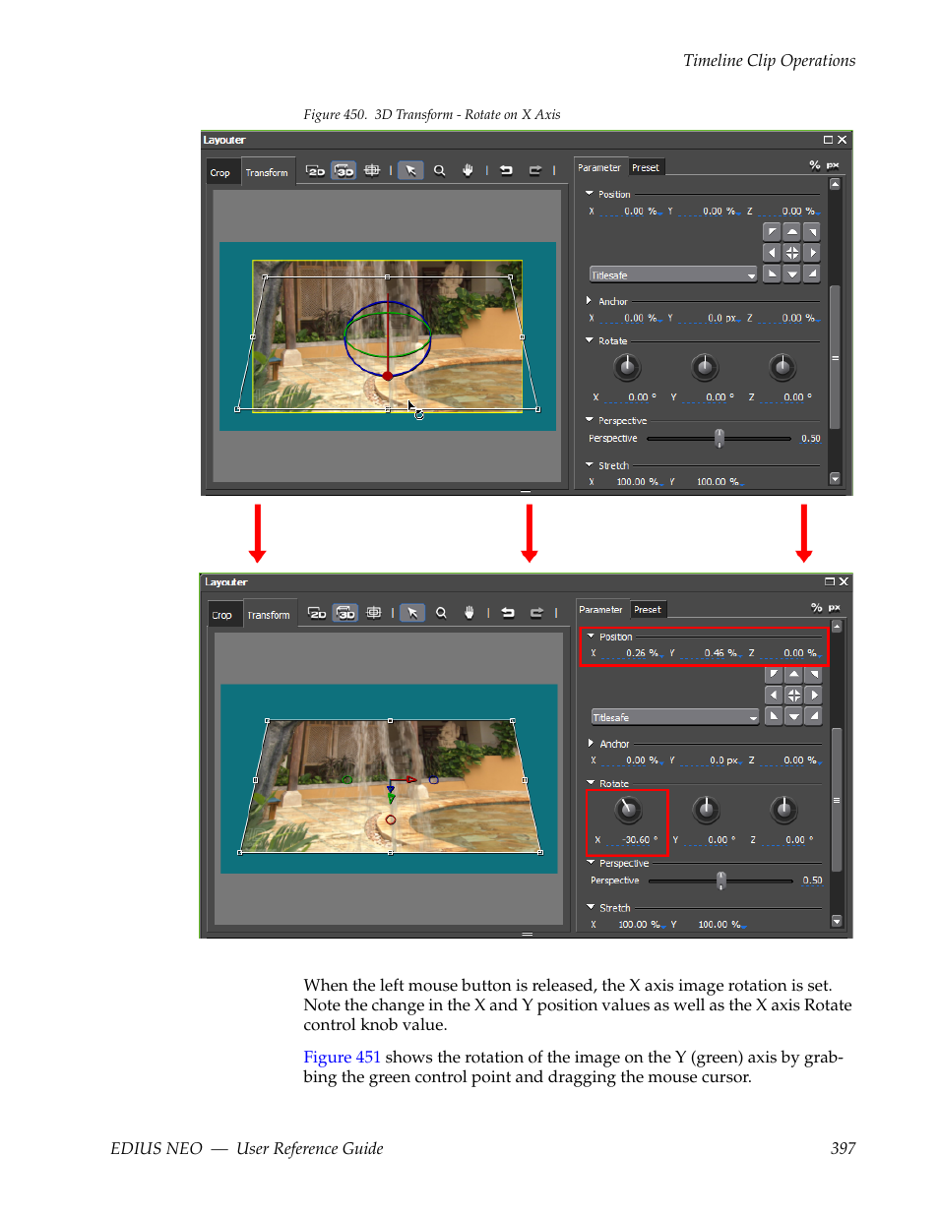Viewport: 939px width, 1215px height.
Task: Click red X-axis rotation control point in preview
Action: click(x=388, y=376)
